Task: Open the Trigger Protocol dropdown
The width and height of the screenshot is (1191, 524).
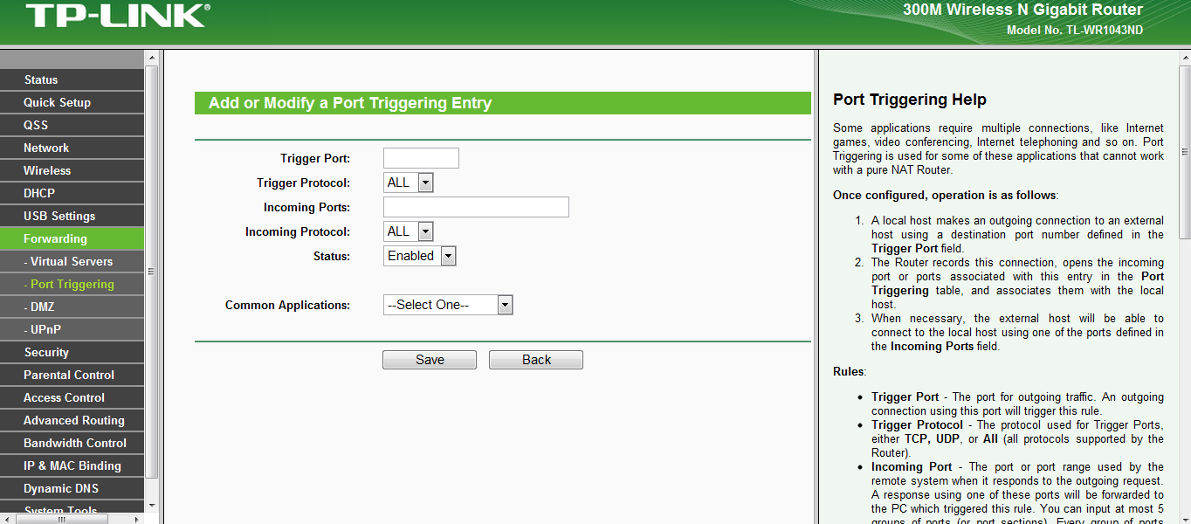Action: (409, 183)
